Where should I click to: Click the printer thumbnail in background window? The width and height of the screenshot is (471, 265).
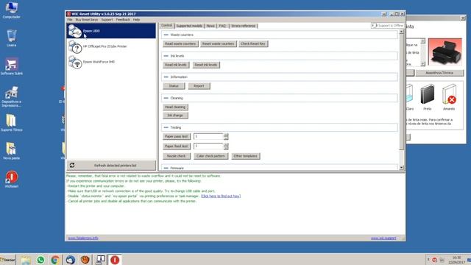tap(445, 52)
